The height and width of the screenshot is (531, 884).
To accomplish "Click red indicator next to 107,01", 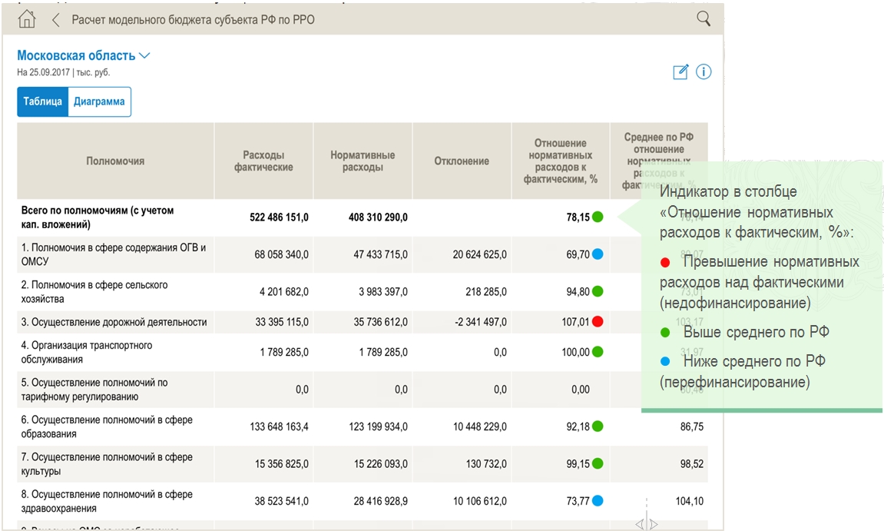I will [x=598, y=322].
